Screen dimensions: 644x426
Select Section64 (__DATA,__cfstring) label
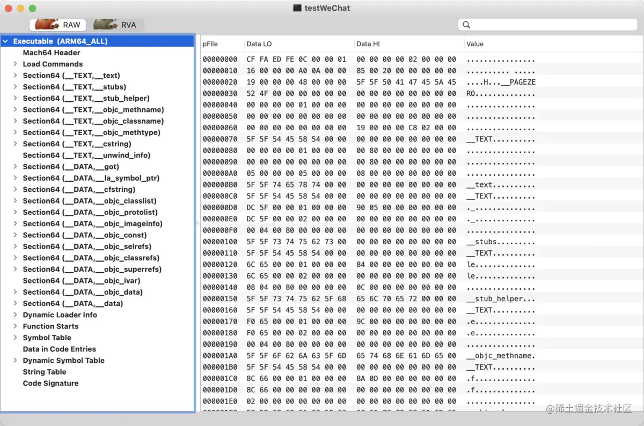click(79, 190)
